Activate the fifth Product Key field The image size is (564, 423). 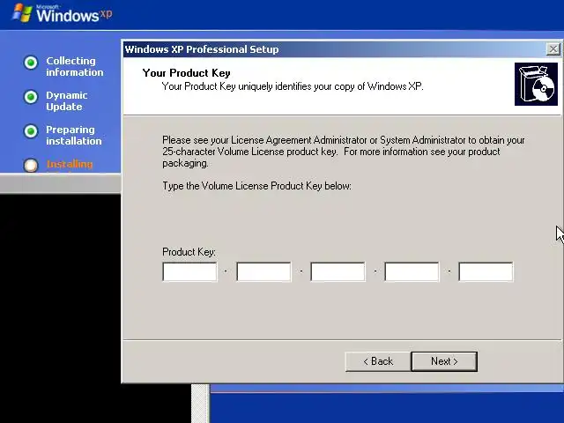tap(486, 271)
